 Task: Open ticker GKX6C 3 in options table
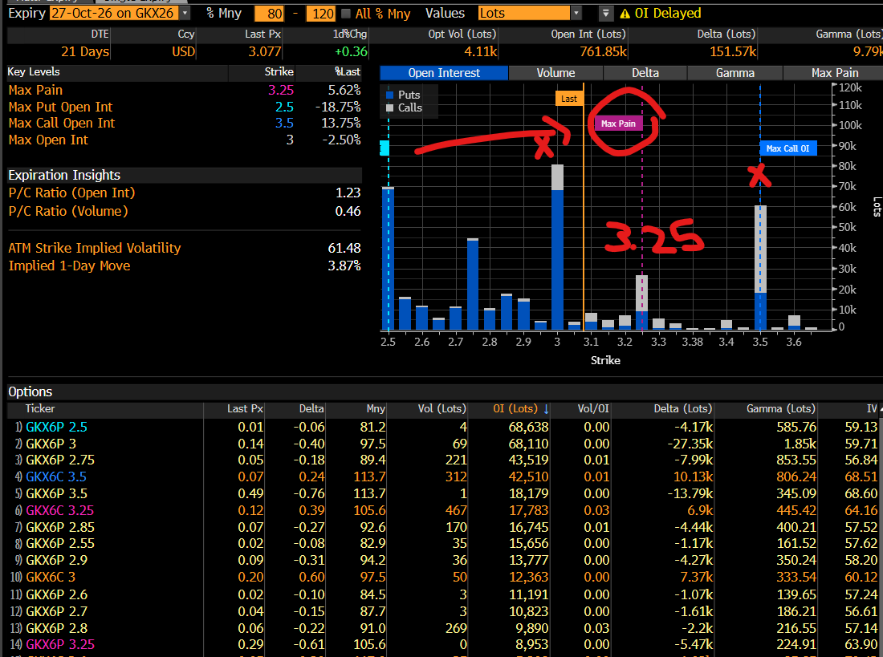[x=51, y=577]
